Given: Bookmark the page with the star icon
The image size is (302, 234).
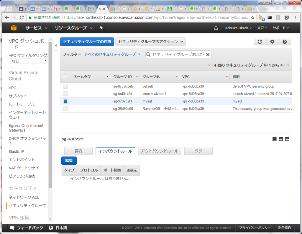Looking at the screenshot, I should 252,17.
